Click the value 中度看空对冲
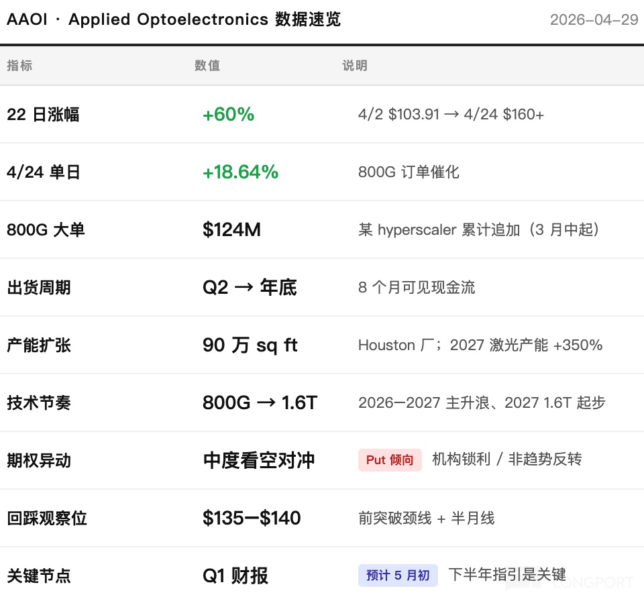This screenshot has height=601, width=644. click(259, 461)
